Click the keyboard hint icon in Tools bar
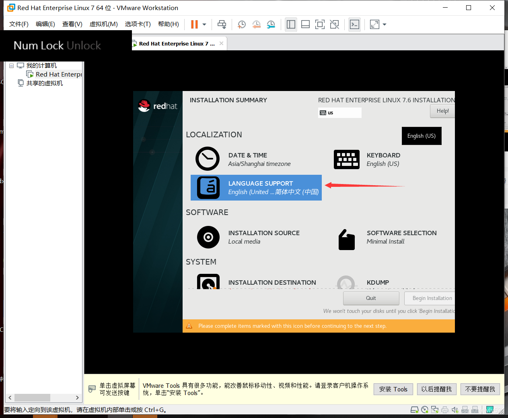 92,389
